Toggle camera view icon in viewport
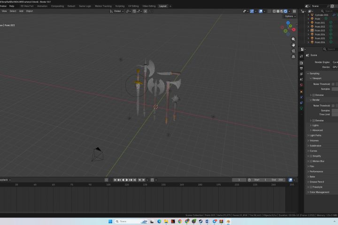The image size is (338, 225). tap(293, 51)
